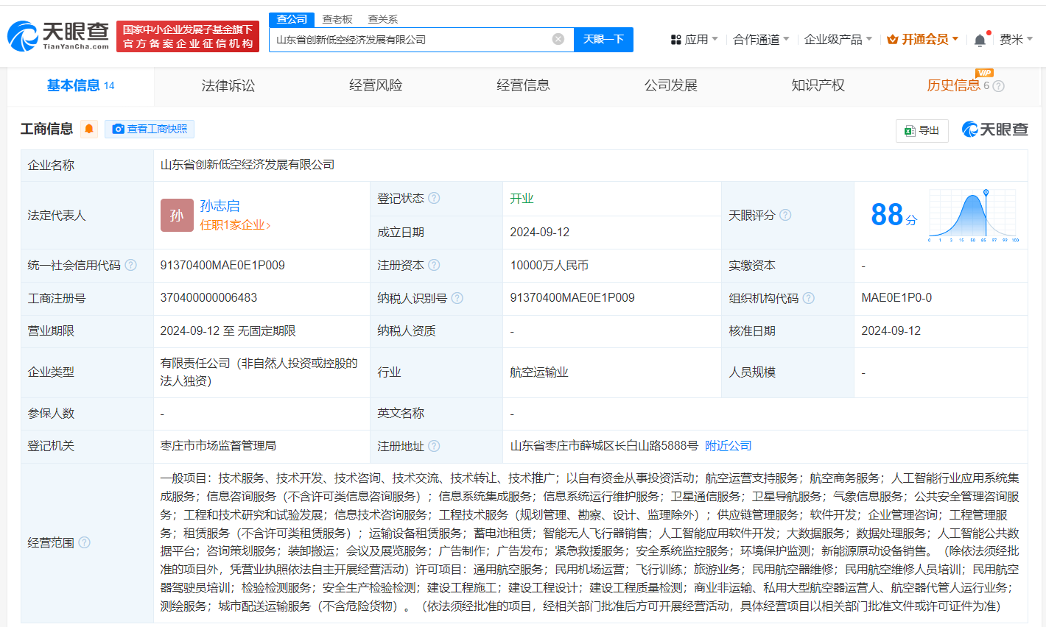Open the notification bell in header

(x=980, y=40)
